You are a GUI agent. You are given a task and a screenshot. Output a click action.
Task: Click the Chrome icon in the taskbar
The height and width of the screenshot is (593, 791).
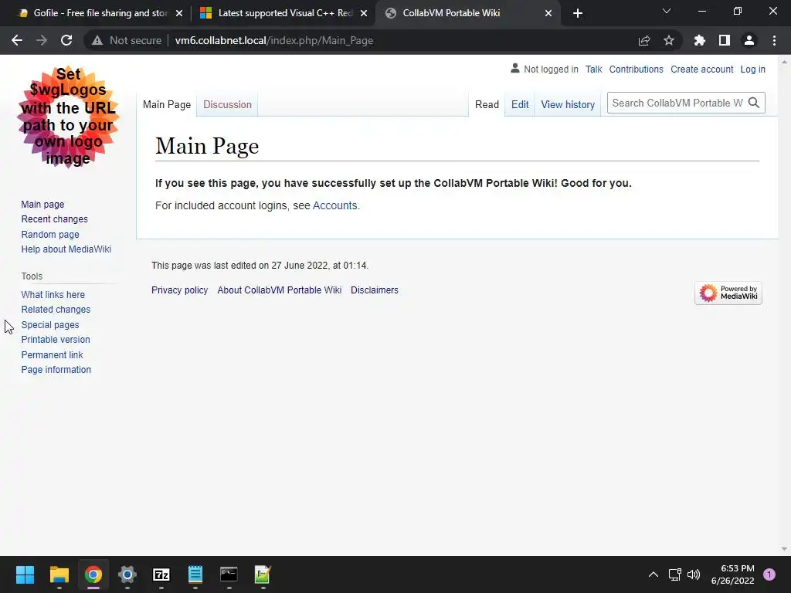click(x=93, y=574)
